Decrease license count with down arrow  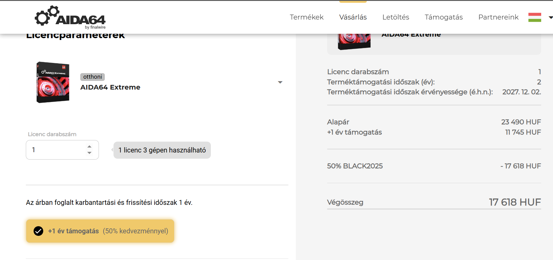click(90, 153)
